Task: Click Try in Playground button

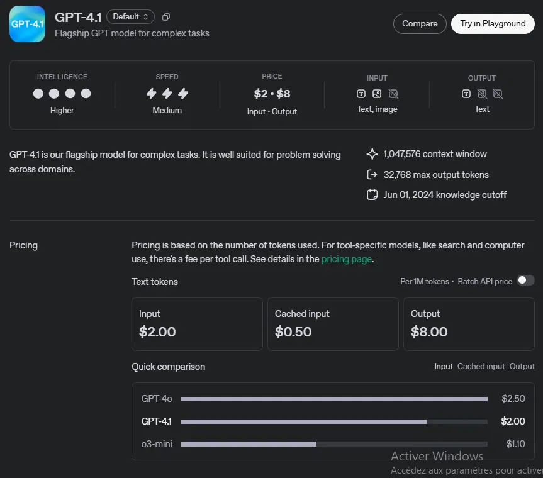Action: pos(493,23)
